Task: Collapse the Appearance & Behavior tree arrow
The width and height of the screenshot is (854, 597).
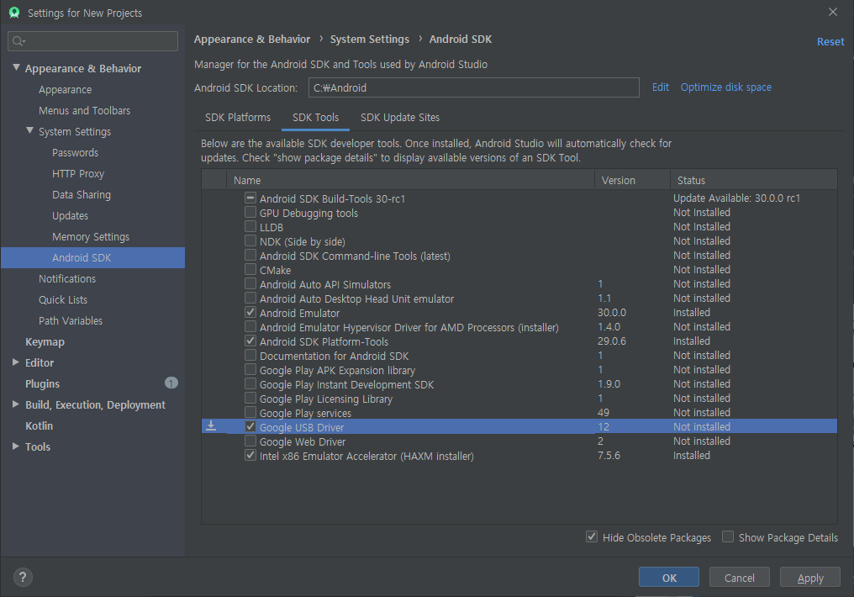Action: (16, 67)
